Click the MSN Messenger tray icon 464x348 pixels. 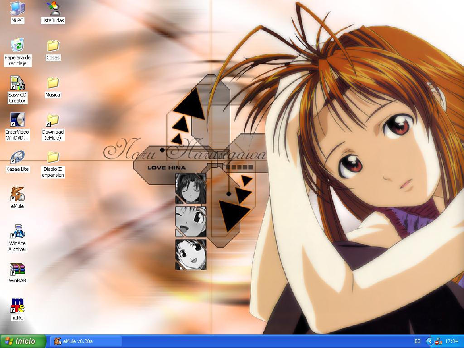(x=439, y=341)
